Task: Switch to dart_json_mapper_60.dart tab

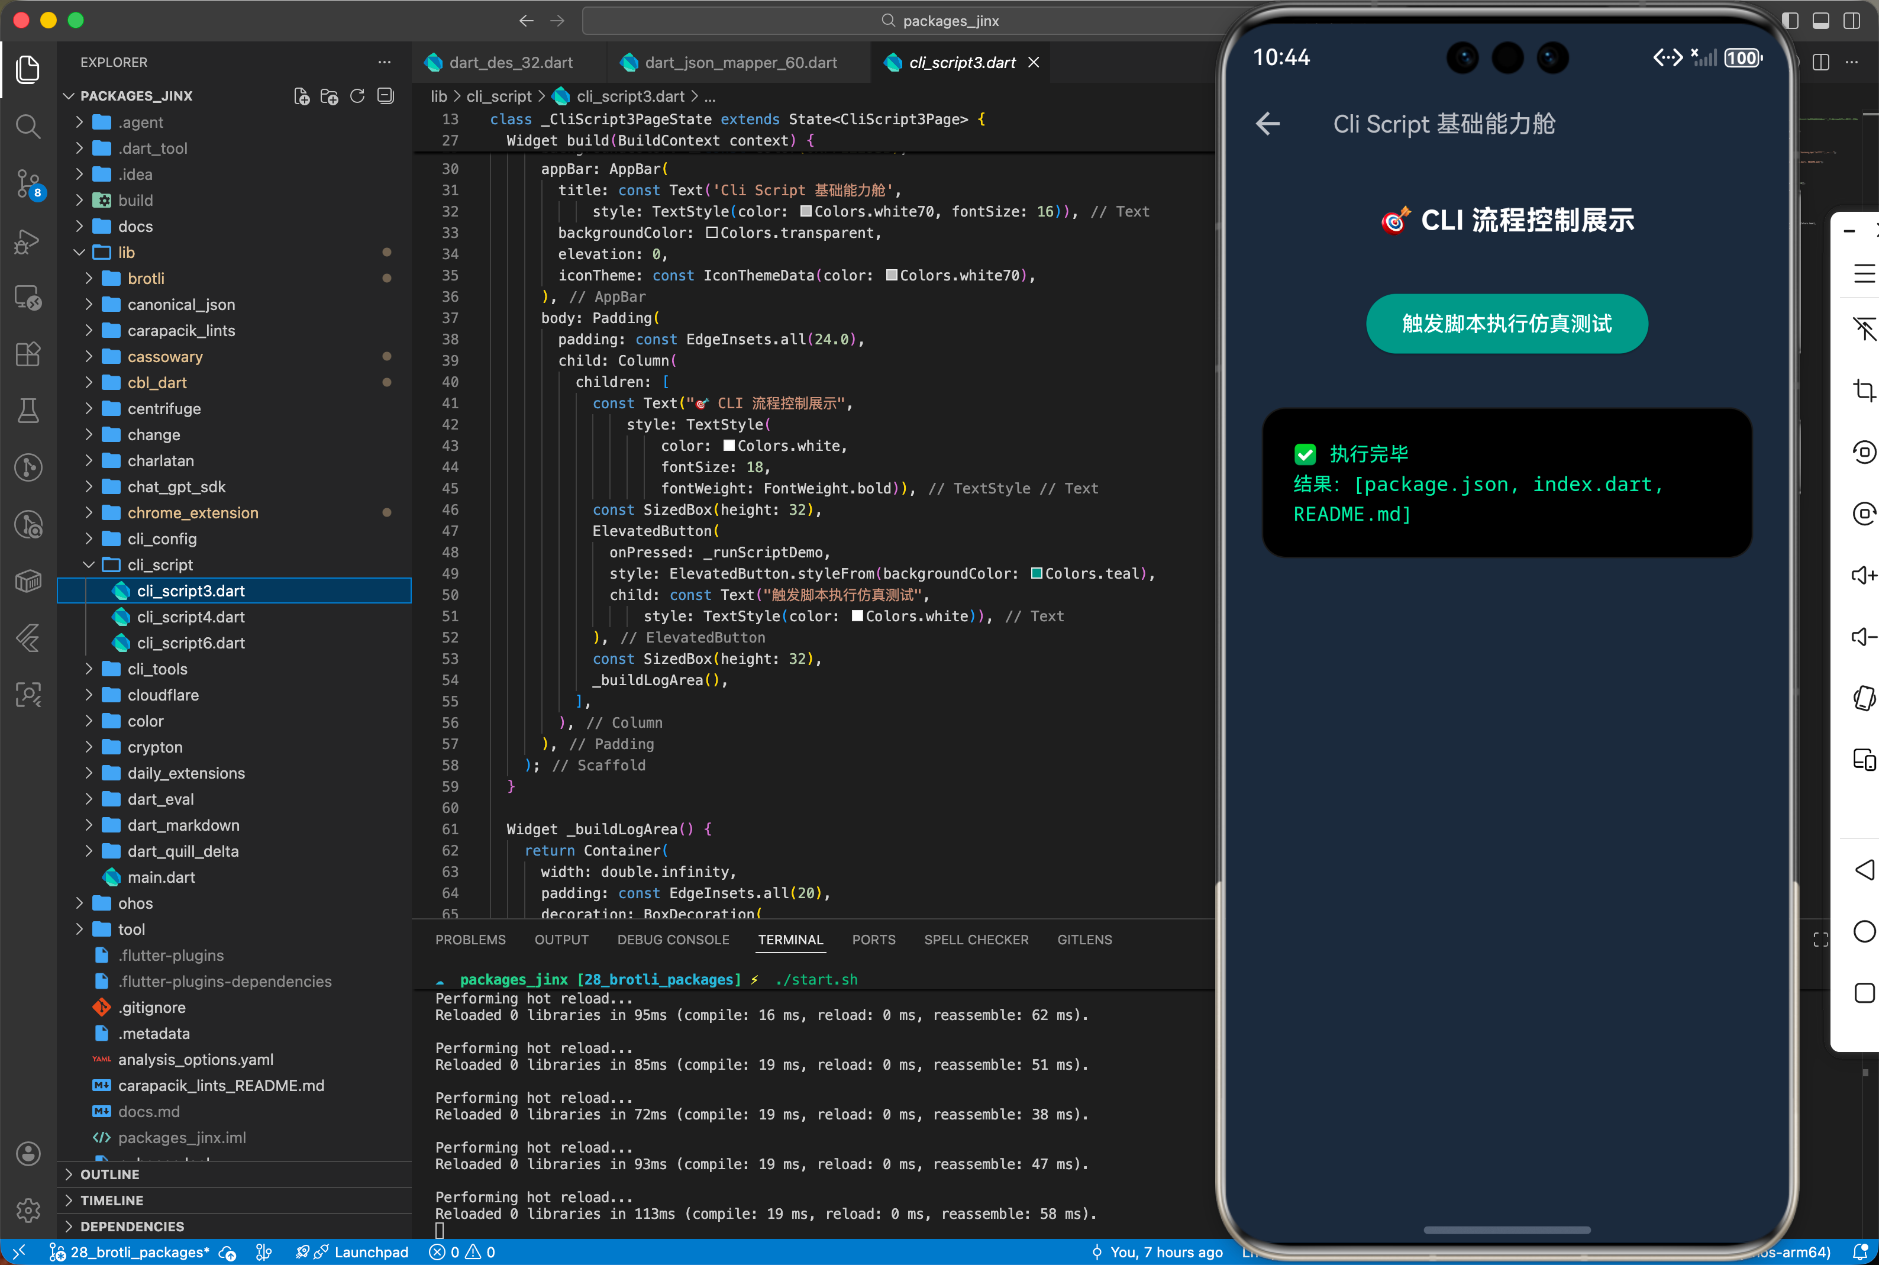Action: (740, 63)
